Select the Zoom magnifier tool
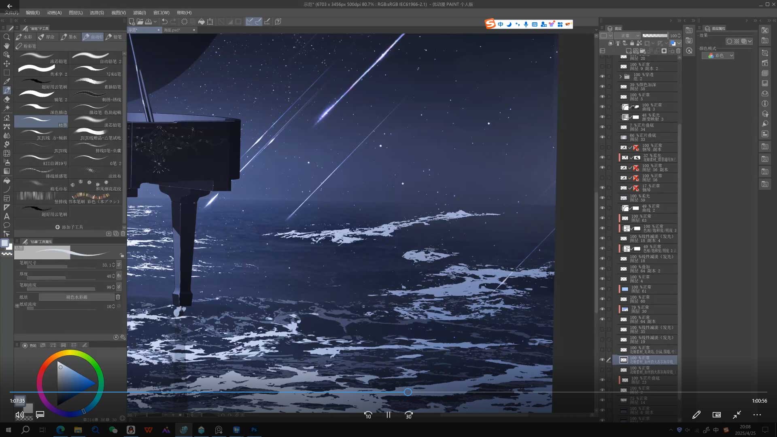777x437 pixels. click(6, 37)
